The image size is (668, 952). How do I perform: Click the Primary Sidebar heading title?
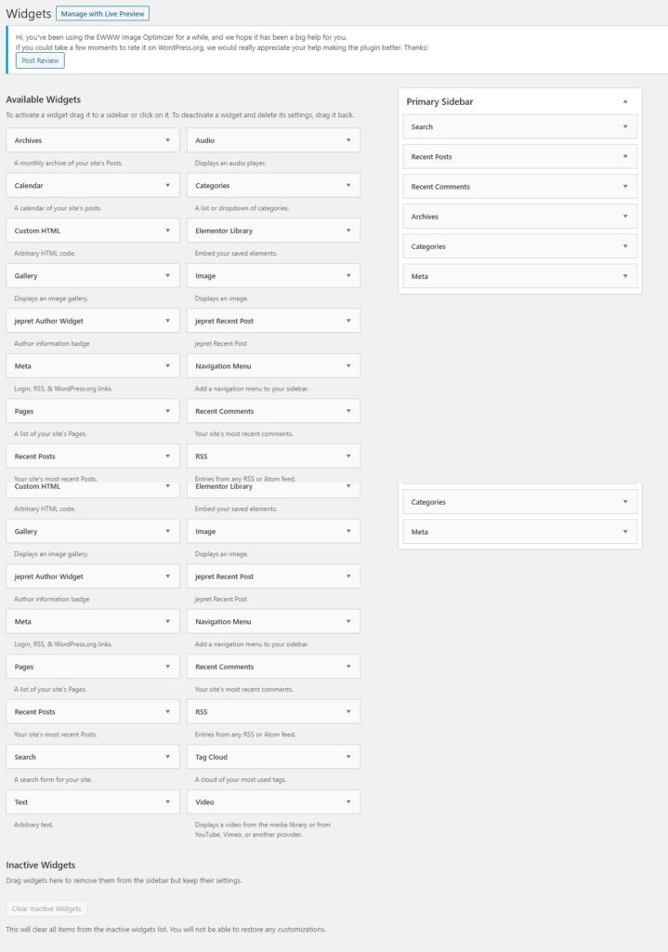point(439,101)
